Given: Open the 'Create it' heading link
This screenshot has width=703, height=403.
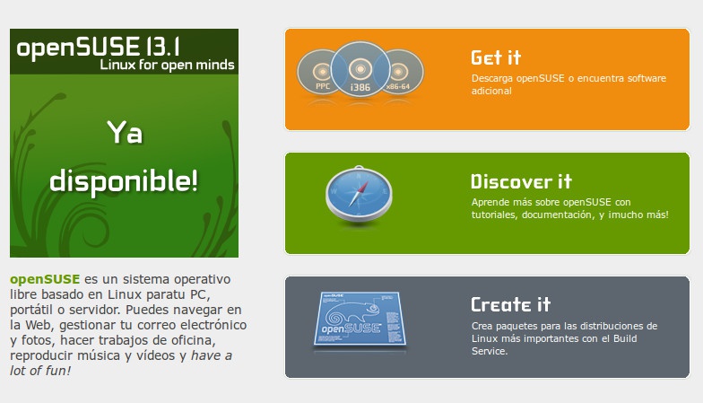Looking at the screenshot, I should pos(510,304).
